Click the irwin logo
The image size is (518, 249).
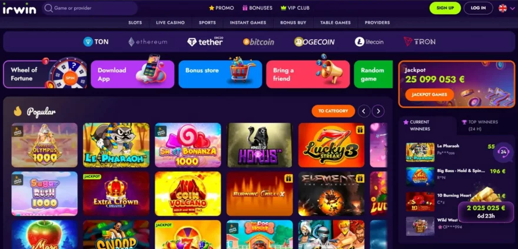(19, 9)
